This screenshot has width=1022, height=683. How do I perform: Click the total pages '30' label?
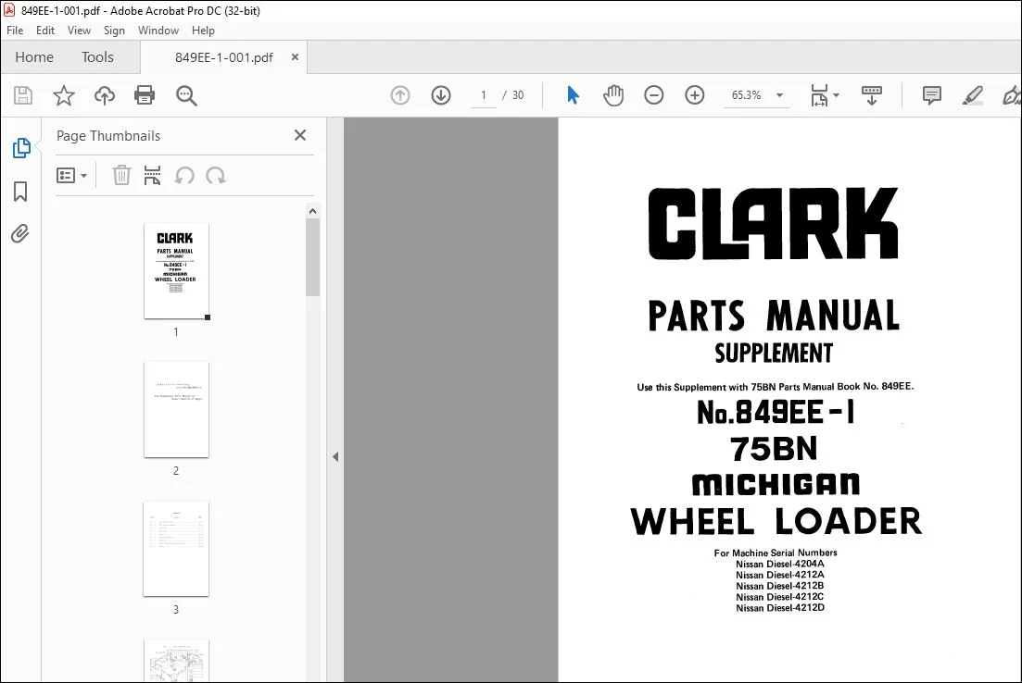tap(518, 95)
